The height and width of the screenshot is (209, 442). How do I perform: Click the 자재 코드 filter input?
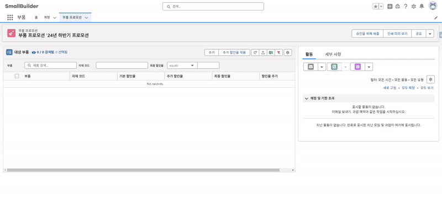(122, 65)
